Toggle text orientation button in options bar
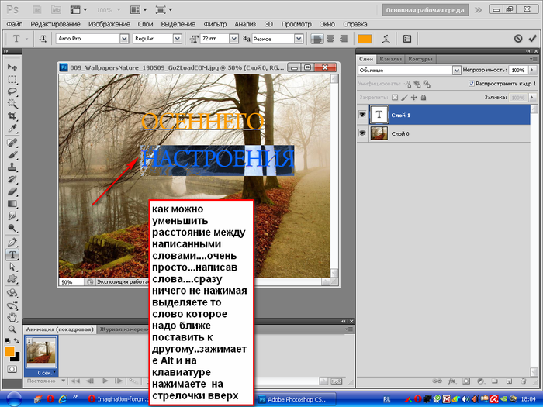 42,39
